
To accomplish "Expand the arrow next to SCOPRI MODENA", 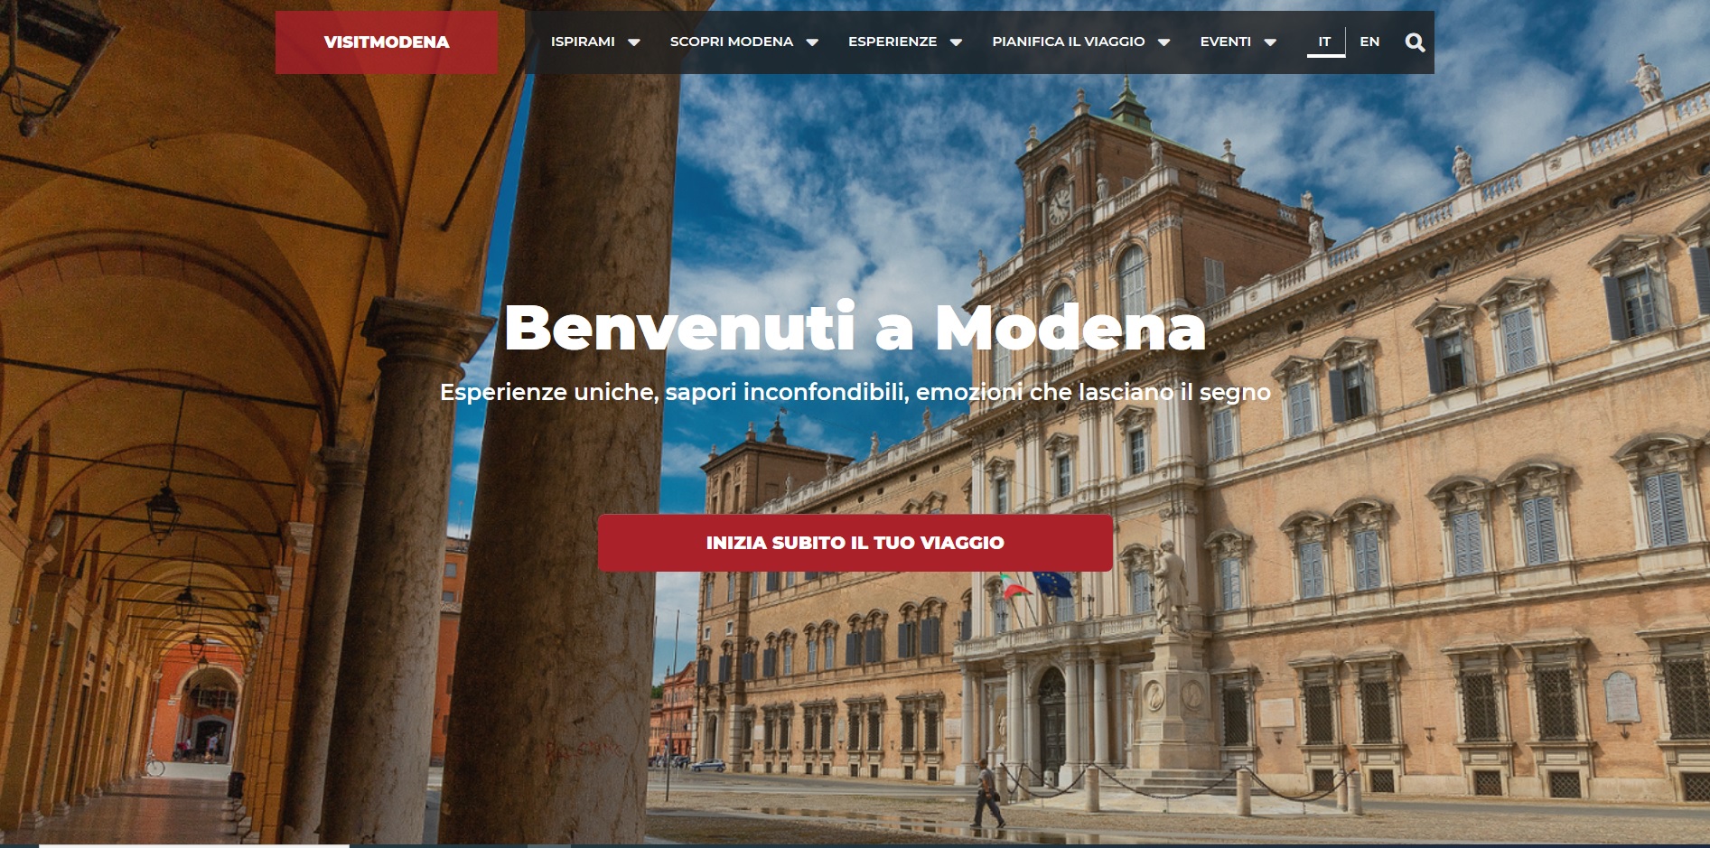I will (x=812, y=42).
